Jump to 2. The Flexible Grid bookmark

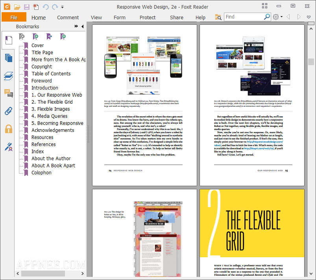tap(52, 102)
